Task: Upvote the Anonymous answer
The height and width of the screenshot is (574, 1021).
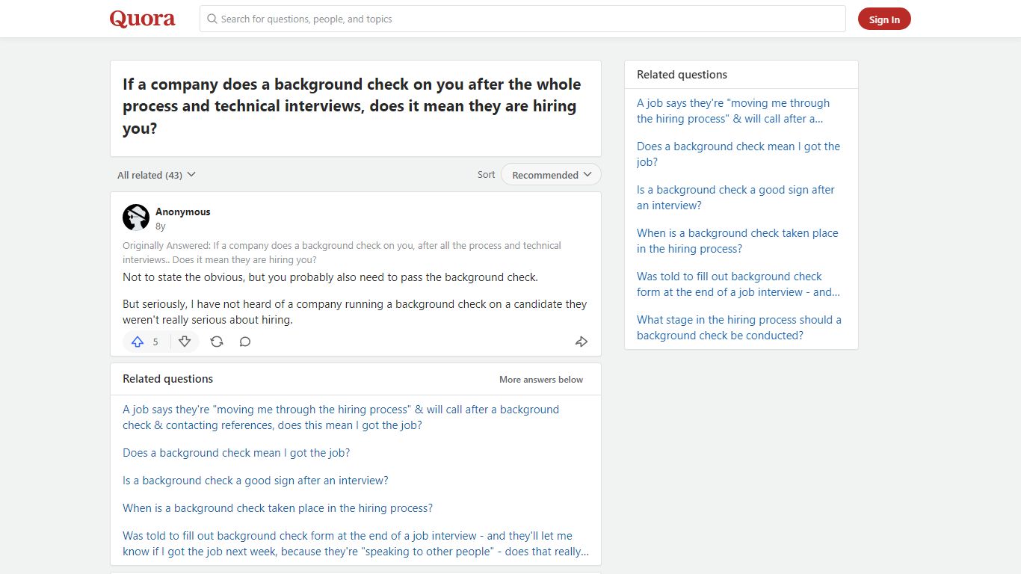Action: (138, 342)
